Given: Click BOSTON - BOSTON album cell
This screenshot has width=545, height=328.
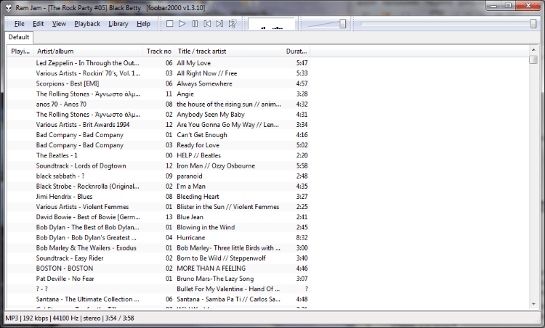Looking at the screenshot, I should [65, 268].
